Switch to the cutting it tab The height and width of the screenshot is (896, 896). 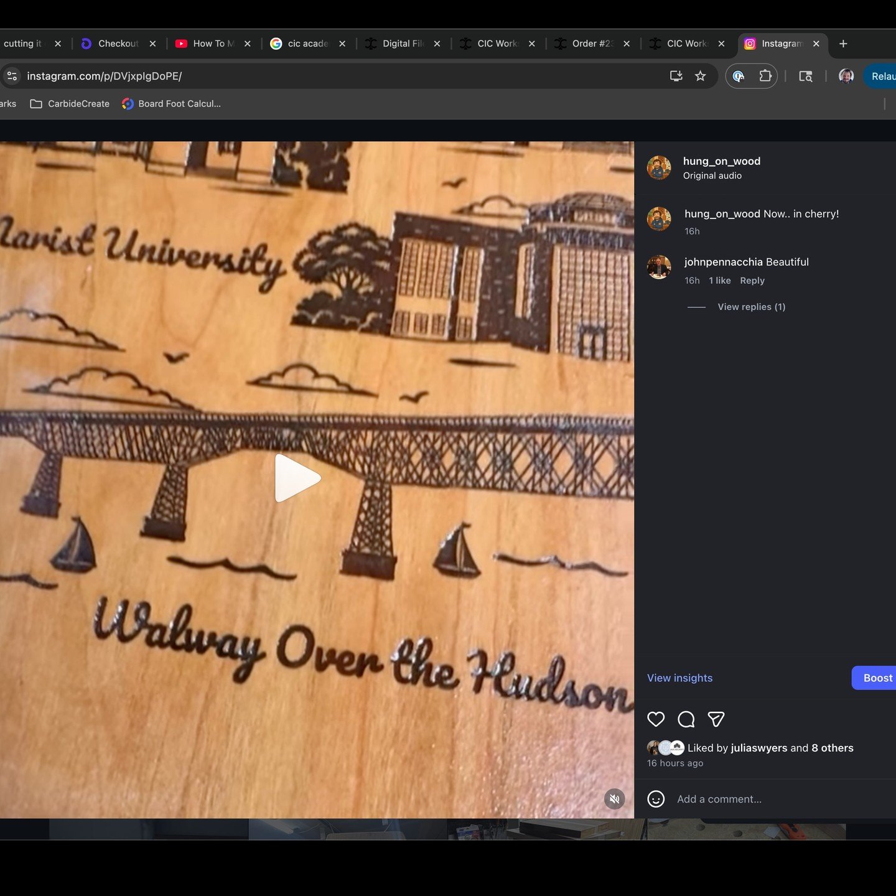[x=24, y=44]
